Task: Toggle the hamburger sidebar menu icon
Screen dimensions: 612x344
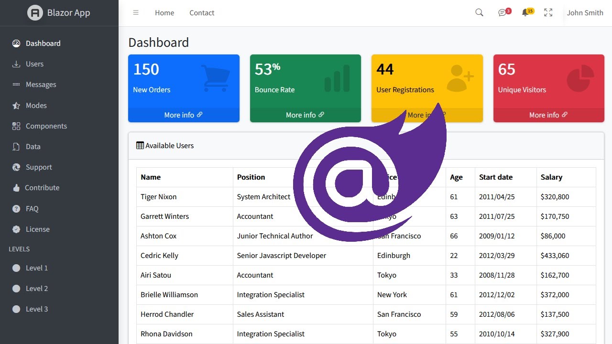Action: [x=136, y=13]
